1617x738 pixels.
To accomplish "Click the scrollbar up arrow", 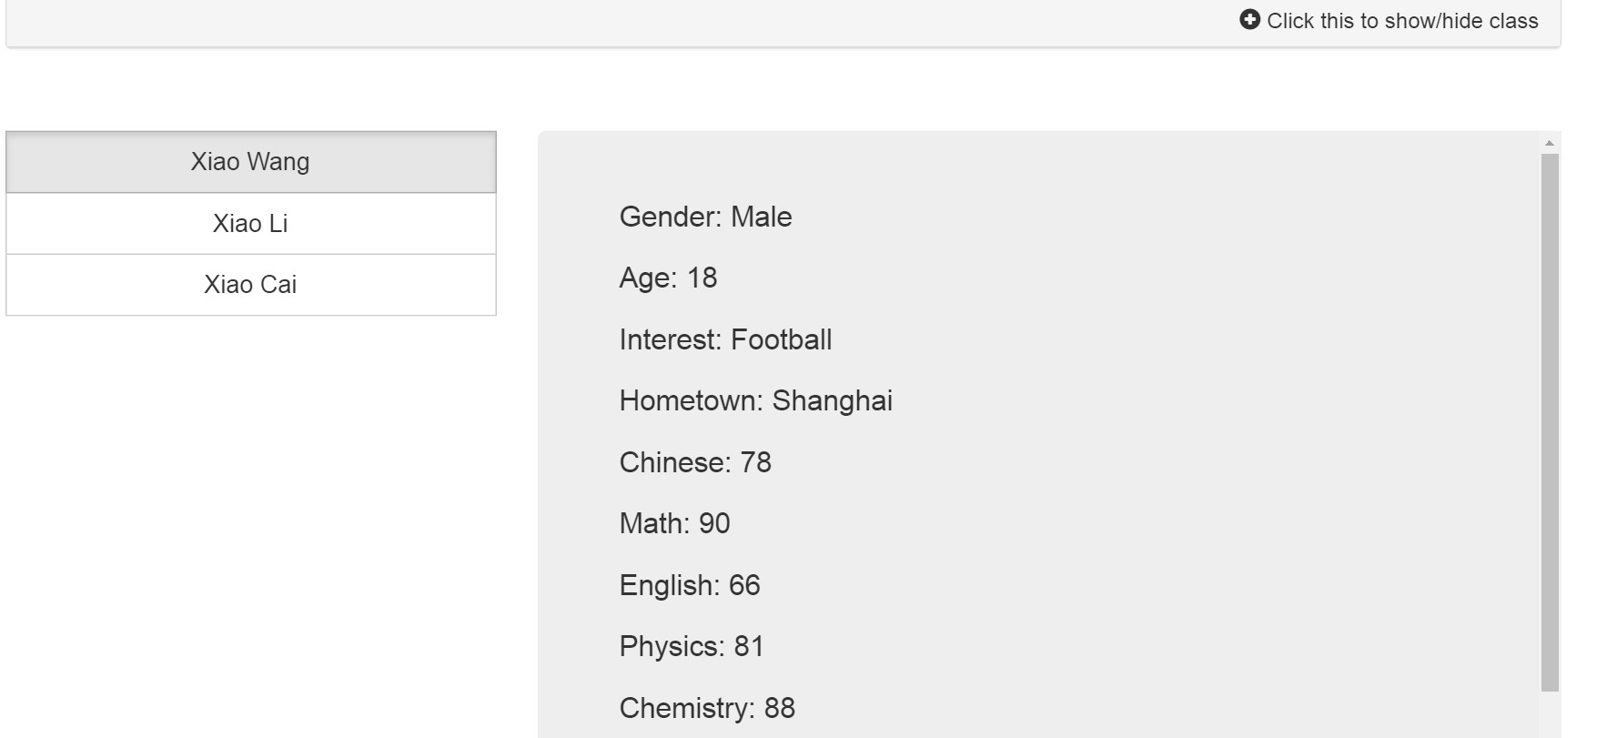I will [x=1550, y=143].
